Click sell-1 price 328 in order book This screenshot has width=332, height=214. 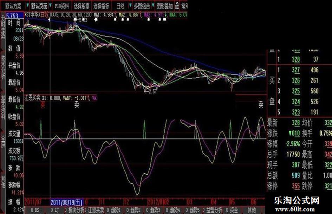tap(296, 59)
